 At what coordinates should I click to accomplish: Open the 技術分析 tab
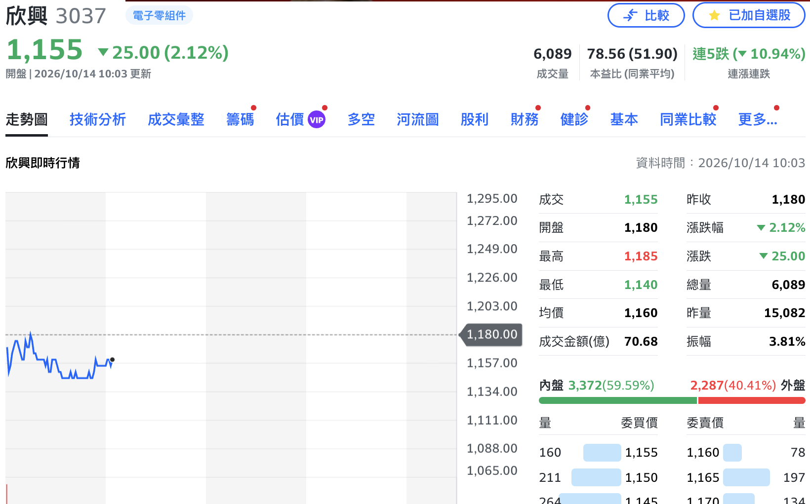(x=98, y=119)
